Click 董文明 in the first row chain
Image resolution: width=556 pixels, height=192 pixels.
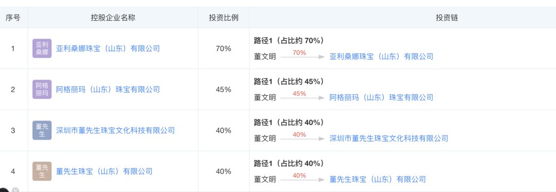pos(265,56)
